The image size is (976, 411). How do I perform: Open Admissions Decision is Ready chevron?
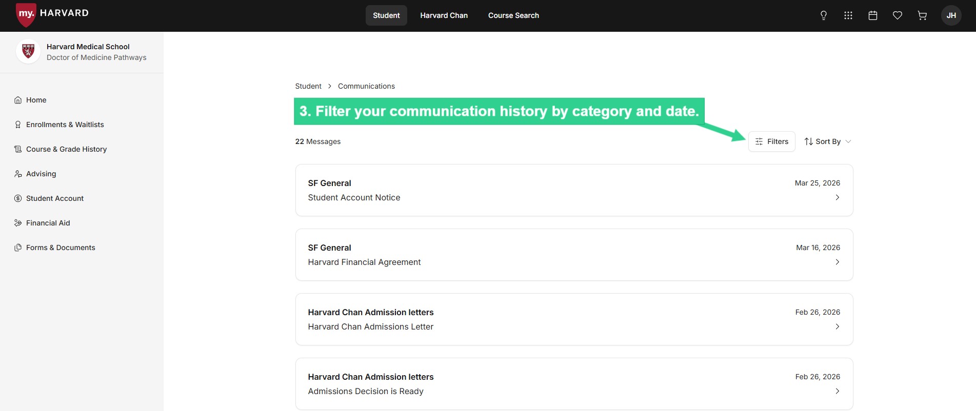point(837,391)
